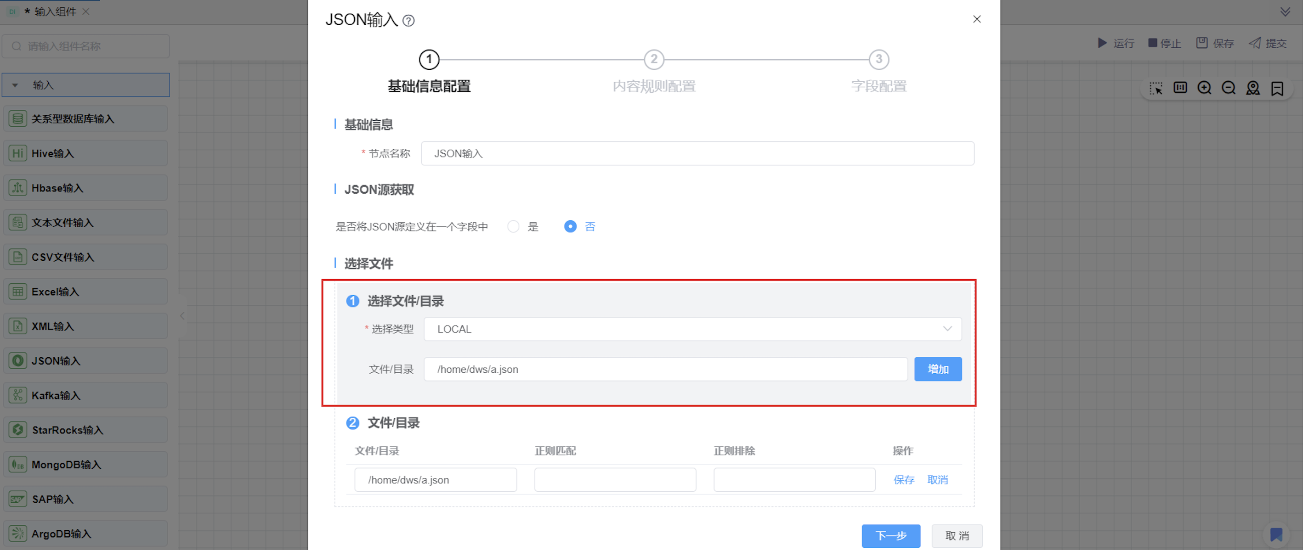Switch to the 输入组件 tab
This screenshot has height=550, width=1303.
coord(55,11)
